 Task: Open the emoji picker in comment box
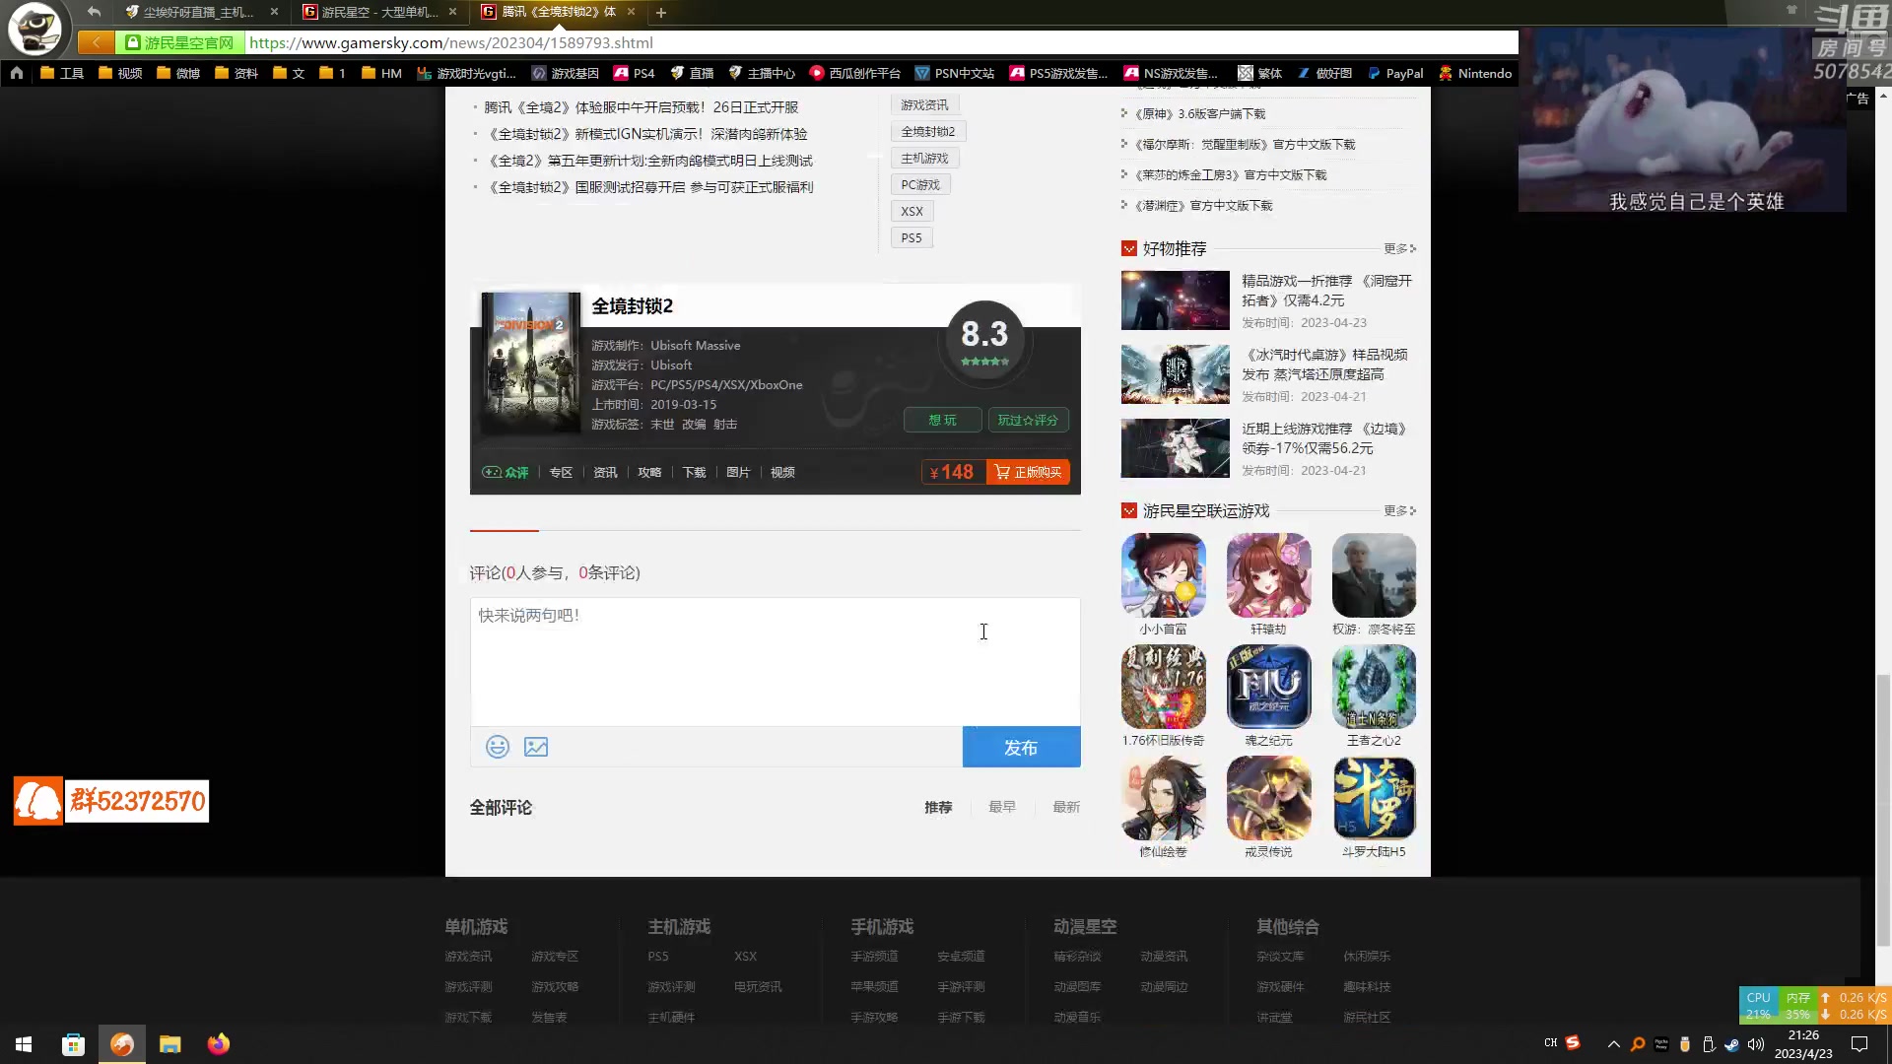tap(498, 747)
